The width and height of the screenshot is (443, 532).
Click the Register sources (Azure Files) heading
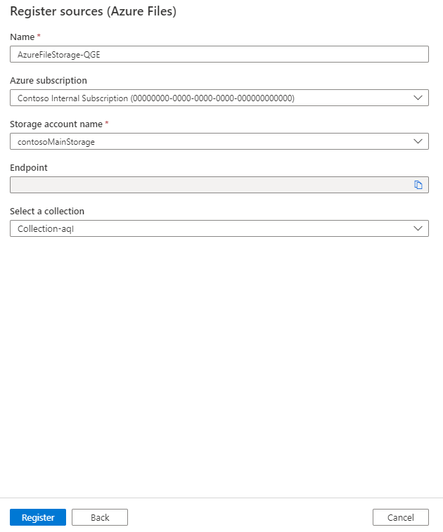[x=93, y=11]
